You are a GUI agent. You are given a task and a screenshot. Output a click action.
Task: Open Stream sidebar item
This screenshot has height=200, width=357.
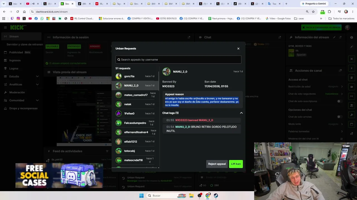coord(21,36)
